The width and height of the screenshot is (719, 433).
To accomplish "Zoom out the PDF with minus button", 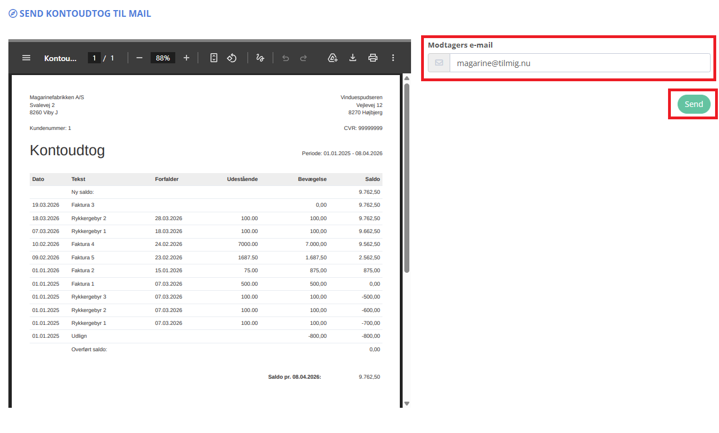I will tap(139, 58).
